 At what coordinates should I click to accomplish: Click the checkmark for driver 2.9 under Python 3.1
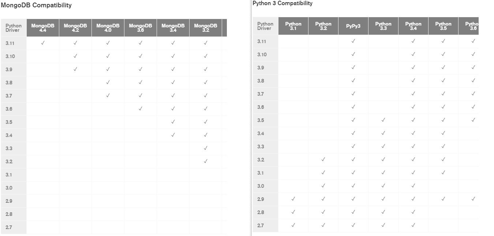click(x=293, y=199)
